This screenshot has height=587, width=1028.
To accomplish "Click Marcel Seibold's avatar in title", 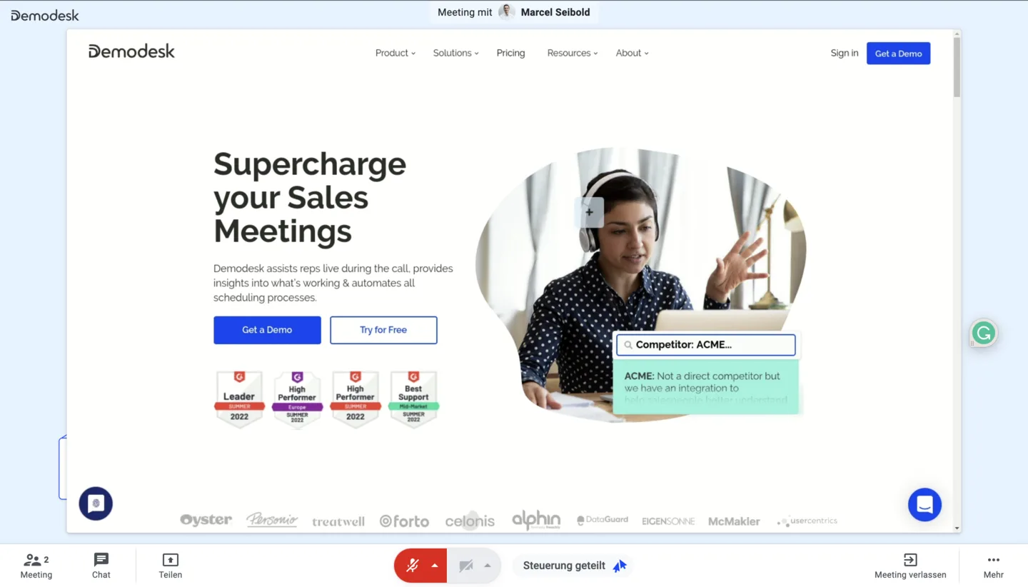I will point(507,12).
